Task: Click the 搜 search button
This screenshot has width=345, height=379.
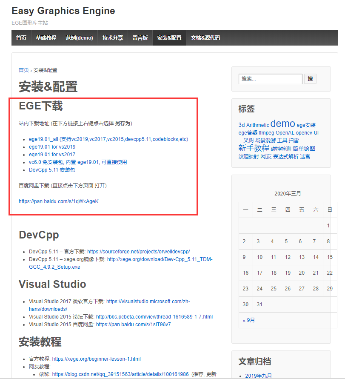Action: tap(310, 78)
